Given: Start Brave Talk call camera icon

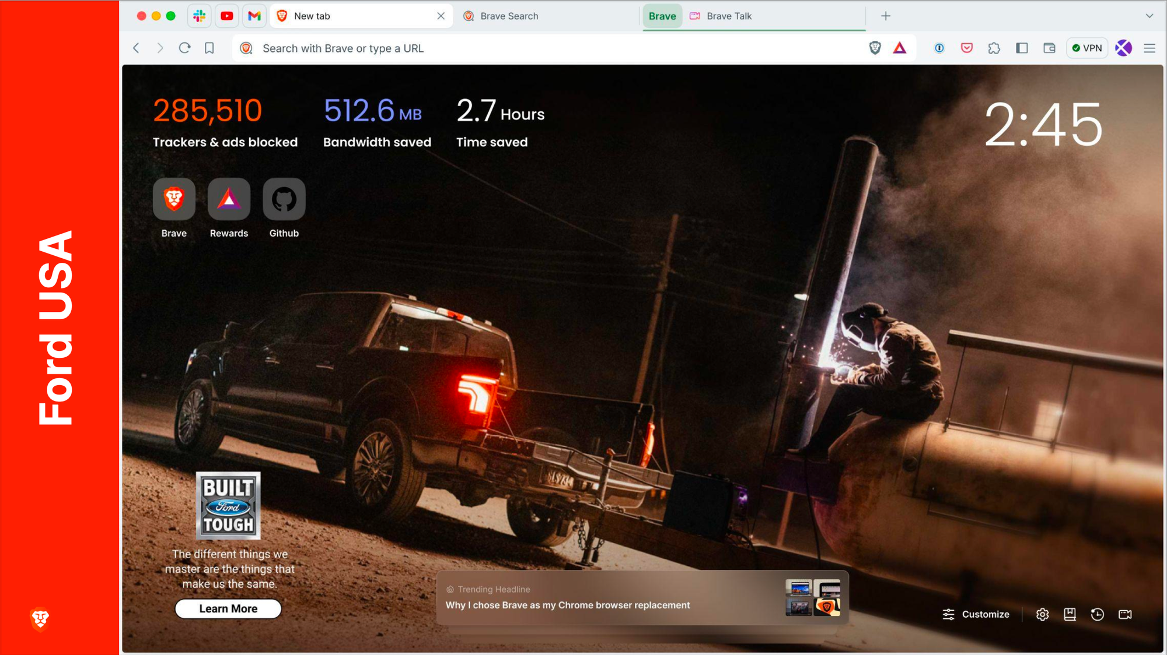Looking at the screenshot, I should click(x=1125, y=614).
